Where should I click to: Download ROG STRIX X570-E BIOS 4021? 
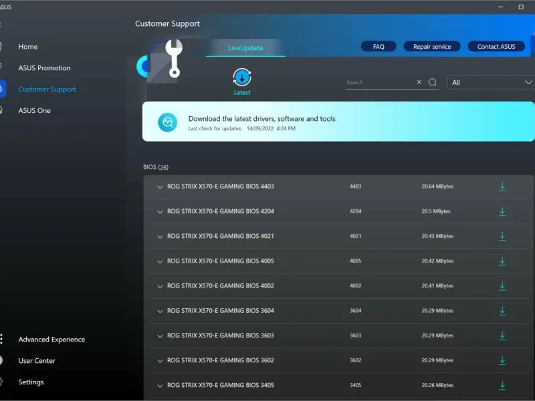(502, 237)
